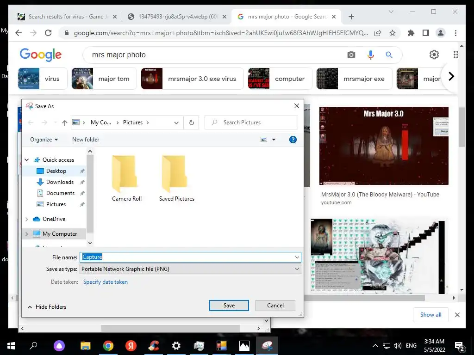Screen dimensions: 474x355
Task: Open the Mrs Major 3.0 YouTube image result
Action: (x=384, y=146)
